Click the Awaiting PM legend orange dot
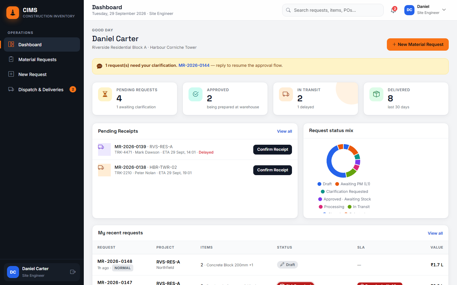This screenshot has width=457, height=285. [x=337, y=184]
